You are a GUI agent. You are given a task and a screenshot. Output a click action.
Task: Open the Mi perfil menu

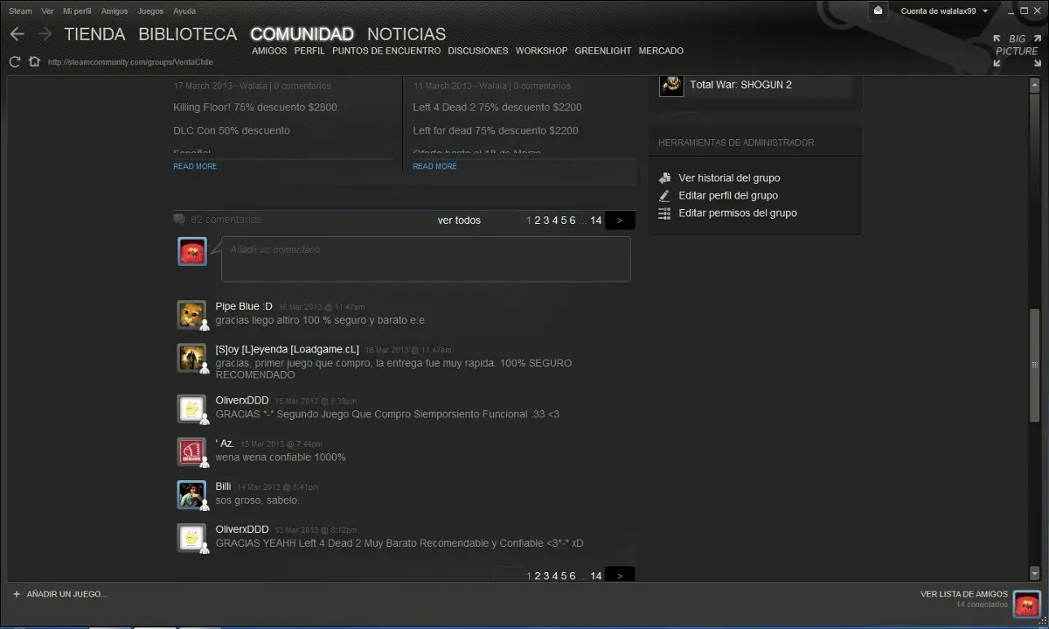coord(77,11)
